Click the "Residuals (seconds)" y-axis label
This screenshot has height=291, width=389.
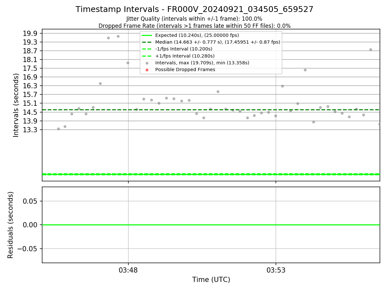click(11, 225)
